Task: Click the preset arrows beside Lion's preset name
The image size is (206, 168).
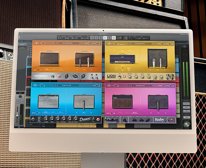Action: [x=130, y=43]
